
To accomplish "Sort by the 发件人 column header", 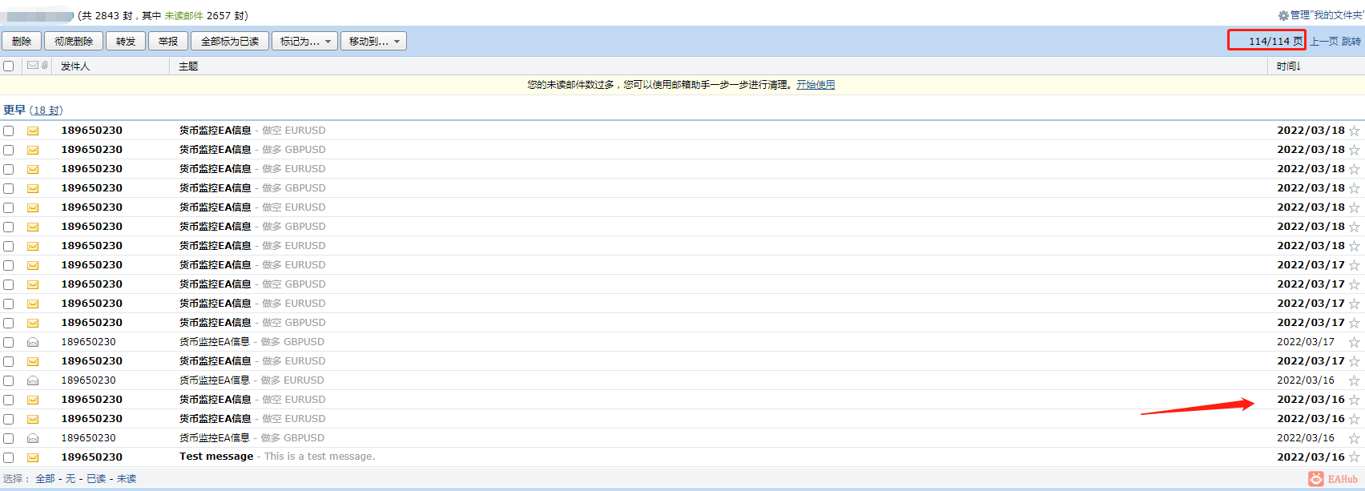I will (x=75, y=66).
